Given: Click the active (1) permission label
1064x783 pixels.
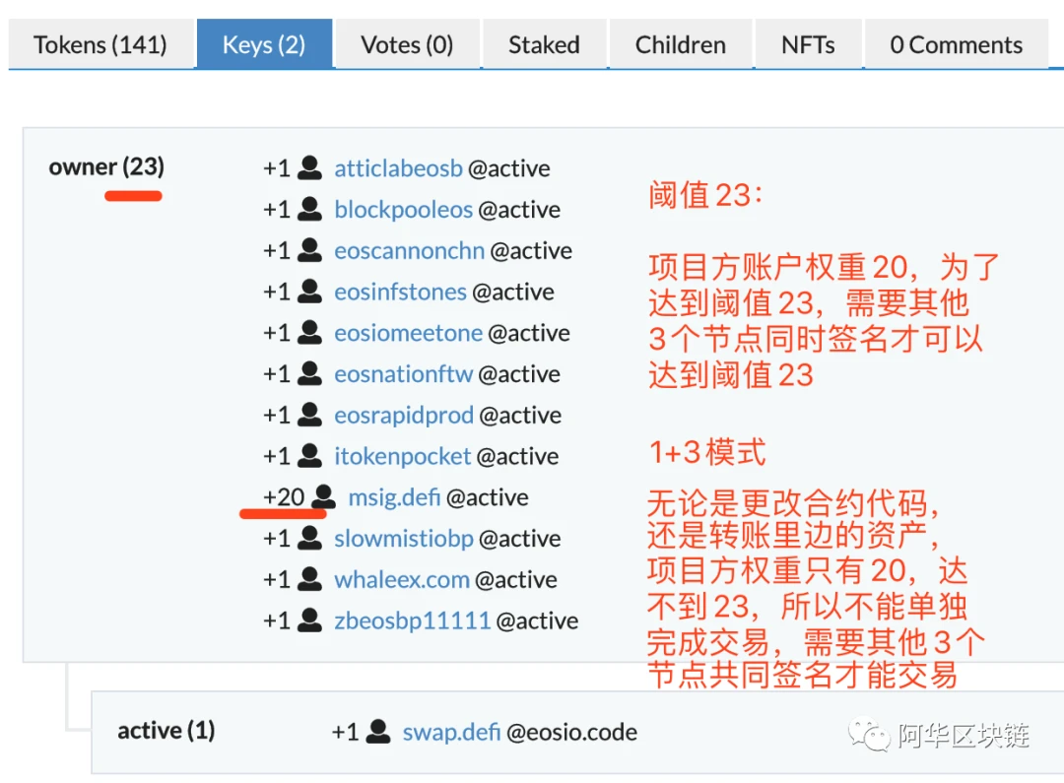Looking at the screenshot, I should click(166, 731).
